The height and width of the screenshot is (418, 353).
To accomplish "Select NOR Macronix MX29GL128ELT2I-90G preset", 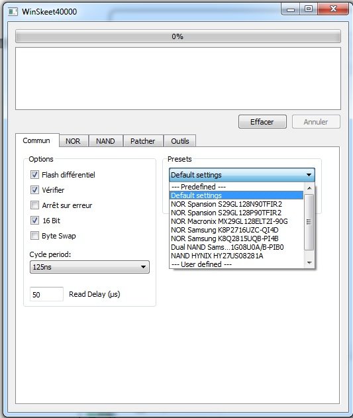I will (x=229, y=221).
